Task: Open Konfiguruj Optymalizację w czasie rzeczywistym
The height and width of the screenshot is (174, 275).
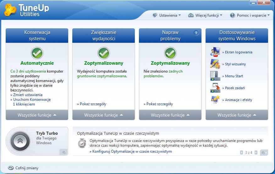Action: tap(132, 151)
